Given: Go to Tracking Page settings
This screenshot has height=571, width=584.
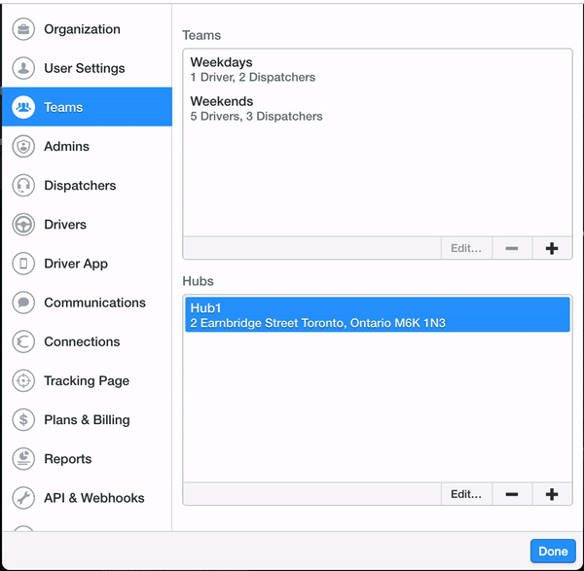Looking at the screenshot, I should [x=88, y=380].
